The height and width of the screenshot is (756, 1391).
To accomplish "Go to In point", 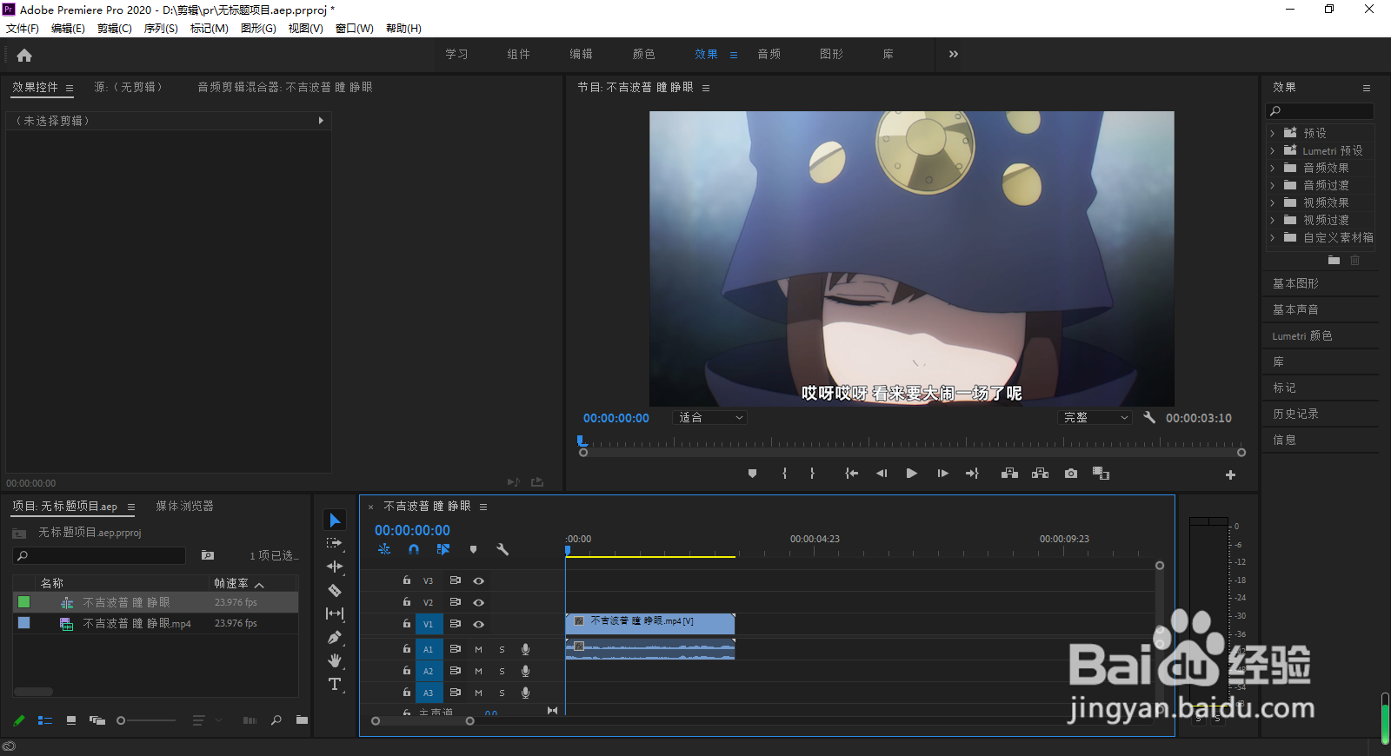I will [x=852, y=474].
